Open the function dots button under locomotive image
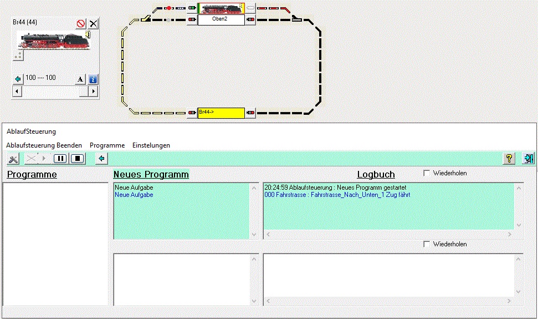This screenshot has width=538, height=319. coord(18,55)
